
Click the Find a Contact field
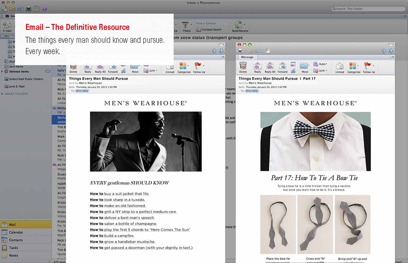click(212, 23)
